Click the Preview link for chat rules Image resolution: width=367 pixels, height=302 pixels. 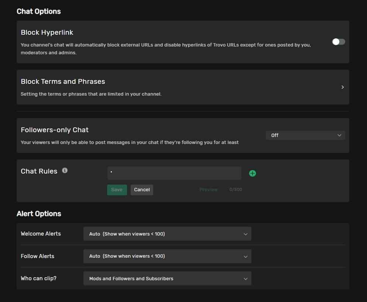[x=208, y=190]
